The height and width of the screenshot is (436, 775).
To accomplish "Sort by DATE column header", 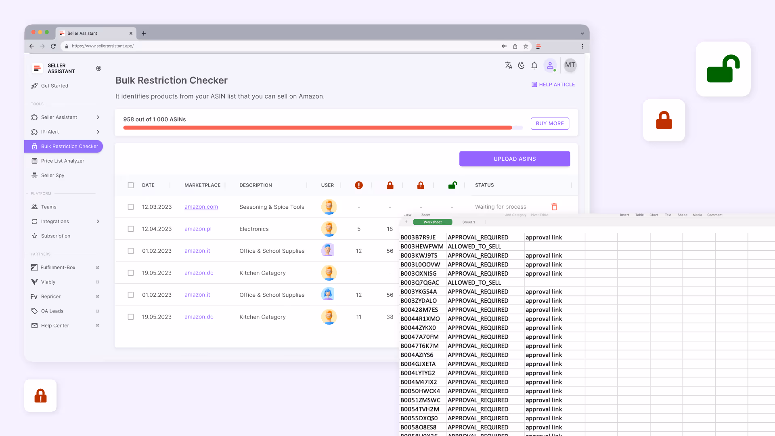I will tap(148, 185).
